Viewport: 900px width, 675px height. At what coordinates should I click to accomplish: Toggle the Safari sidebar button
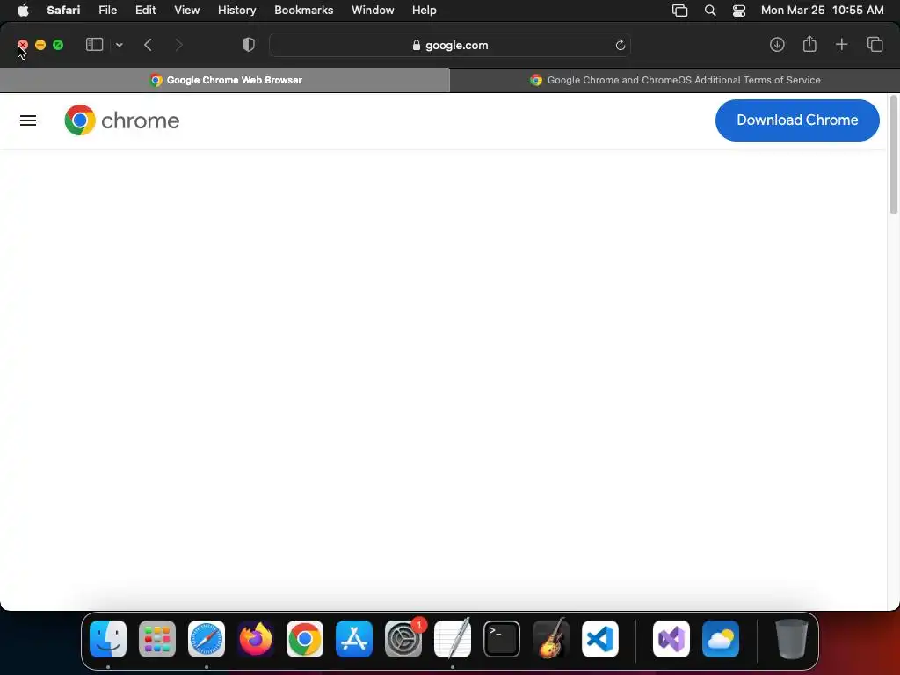(x=94, y=45)
